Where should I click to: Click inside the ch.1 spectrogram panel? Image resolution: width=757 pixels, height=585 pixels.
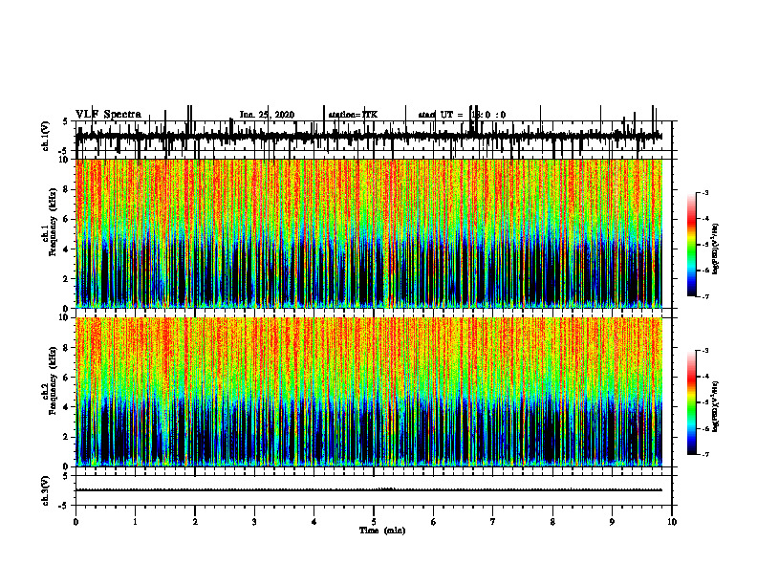(369, 233)
